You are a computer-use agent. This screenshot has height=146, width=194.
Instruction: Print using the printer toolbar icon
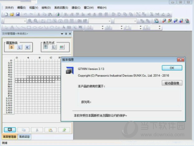click(57, 14)
